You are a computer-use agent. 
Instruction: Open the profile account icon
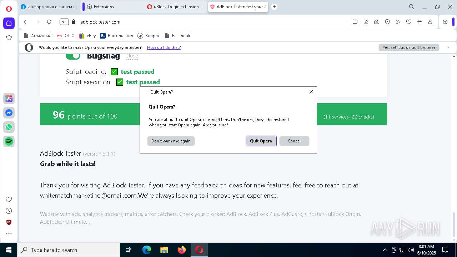click(x=430, y=22)
